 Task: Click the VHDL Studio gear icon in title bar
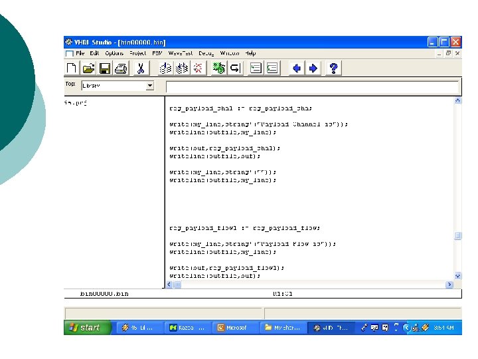click(68, 42)
